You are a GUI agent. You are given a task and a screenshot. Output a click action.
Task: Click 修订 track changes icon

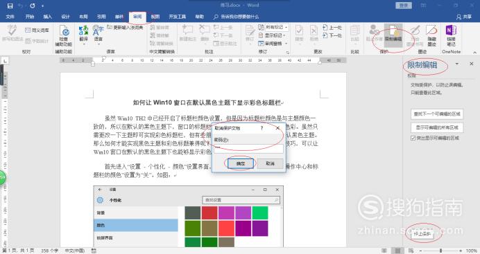[x=250, y=33]
